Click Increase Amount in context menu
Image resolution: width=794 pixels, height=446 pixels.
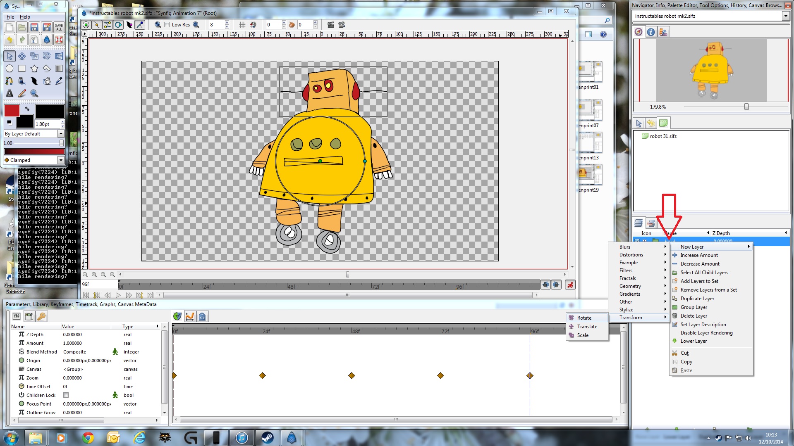711,255
